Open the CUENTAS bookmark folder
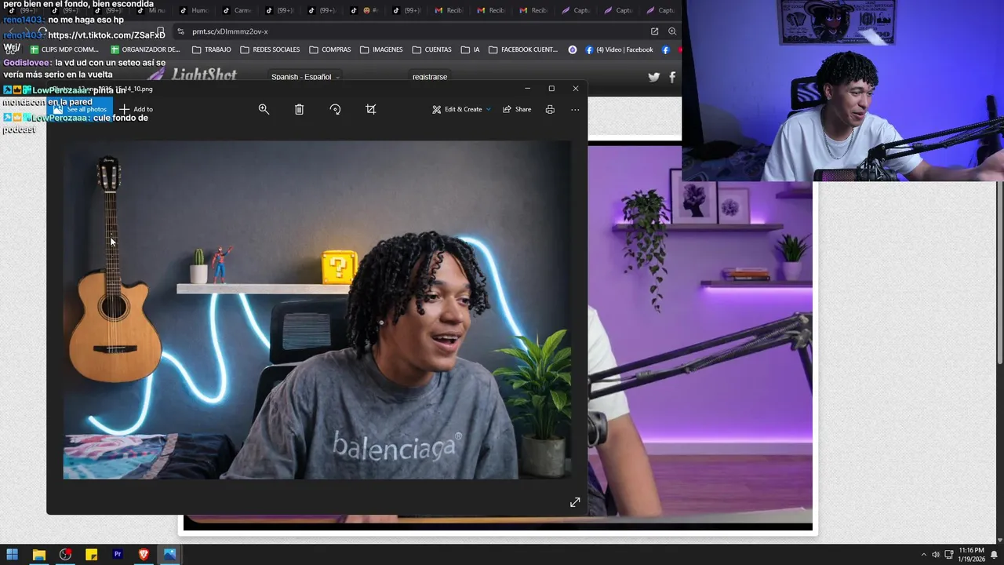The height and width of the screenshot is (565, 1004). [431, 49]
